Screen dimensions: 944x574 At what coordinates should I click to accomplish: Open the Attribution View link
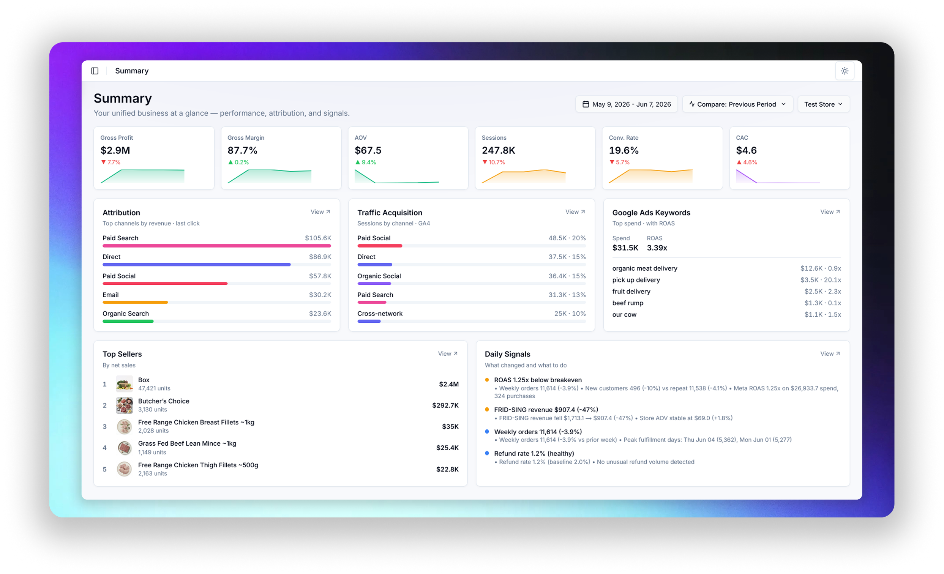[320, 212]
